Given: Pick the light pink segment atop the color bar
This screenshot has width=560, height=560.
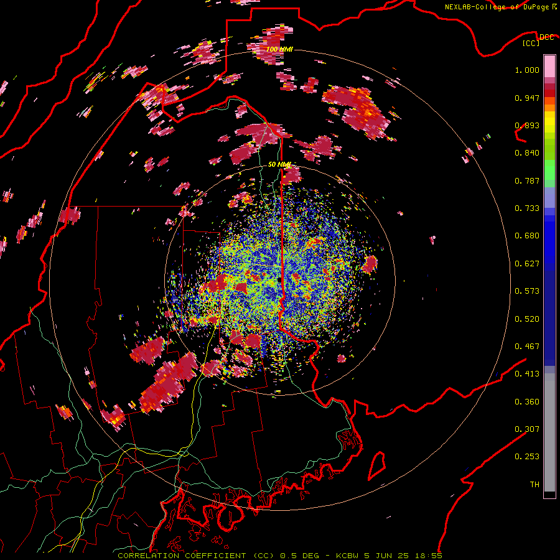Looking at the screenshot, I should [549, 66].
